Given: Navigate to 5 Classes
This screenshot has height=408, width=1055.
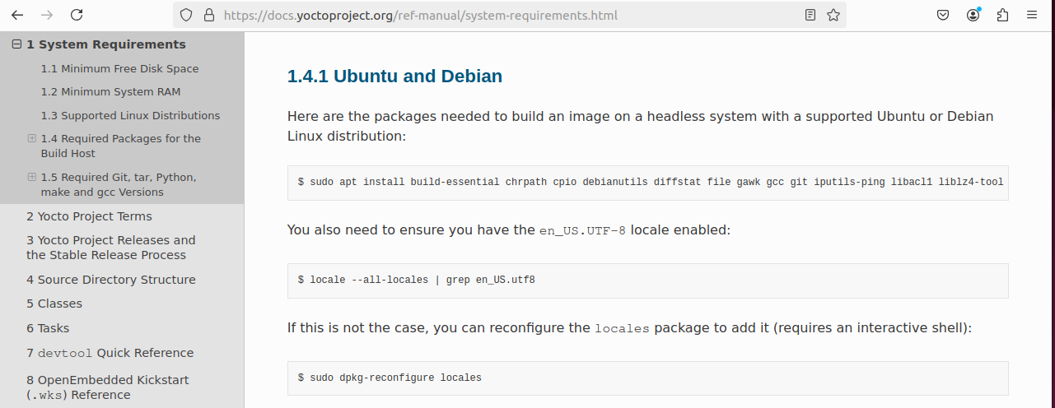Looking at the screenshot, I should pos(54,304).
